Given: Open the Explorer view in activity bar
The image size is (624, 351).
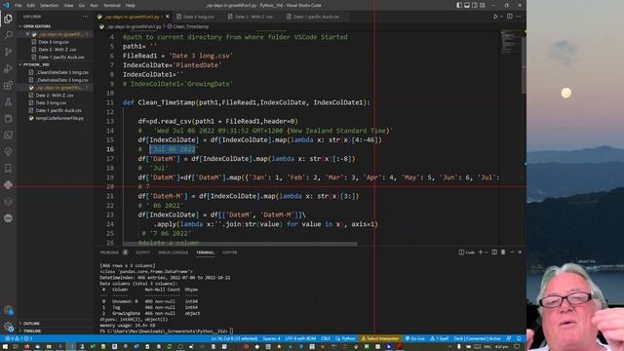Looking at the screenshot, I should click(8, 19).
